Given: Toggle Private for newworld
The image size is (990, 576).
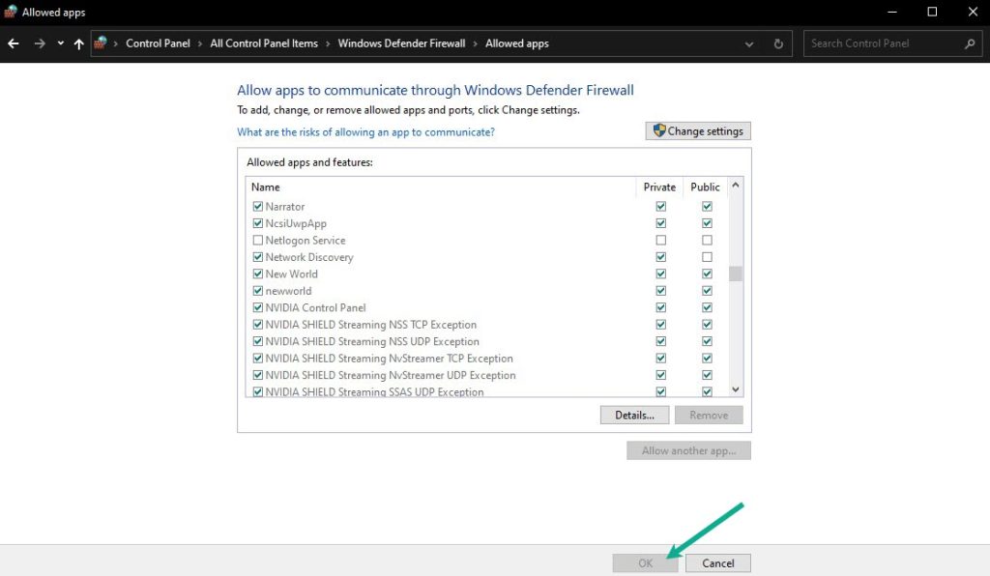Looking at the screenshot, I should point(660,291).
